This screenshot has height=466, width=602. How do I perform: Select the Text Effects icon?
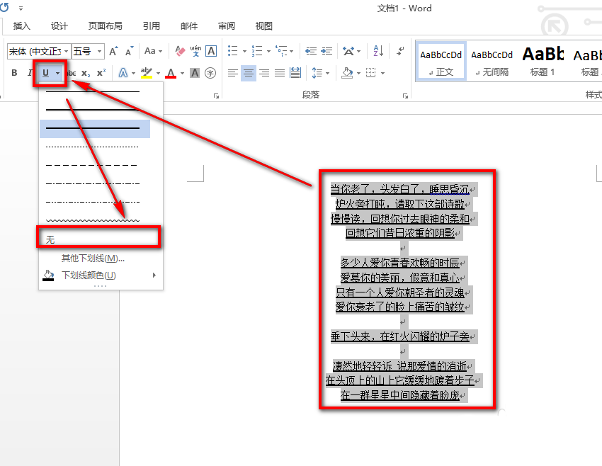pyautogui.click(x=123, y=73)
